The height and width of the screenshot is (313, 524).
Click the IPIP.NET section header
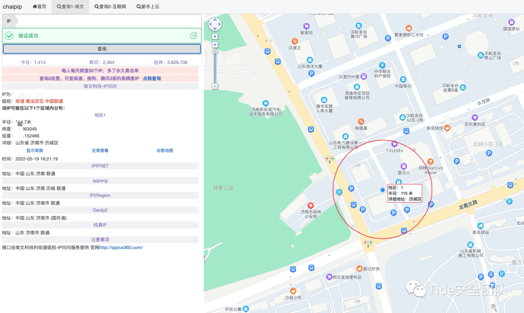pos(100,166)
